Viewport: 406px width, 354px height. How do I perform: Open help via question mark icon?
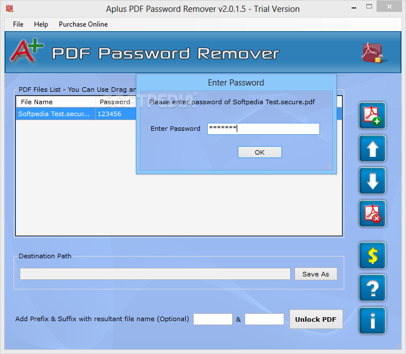click(x=373, y=288)
